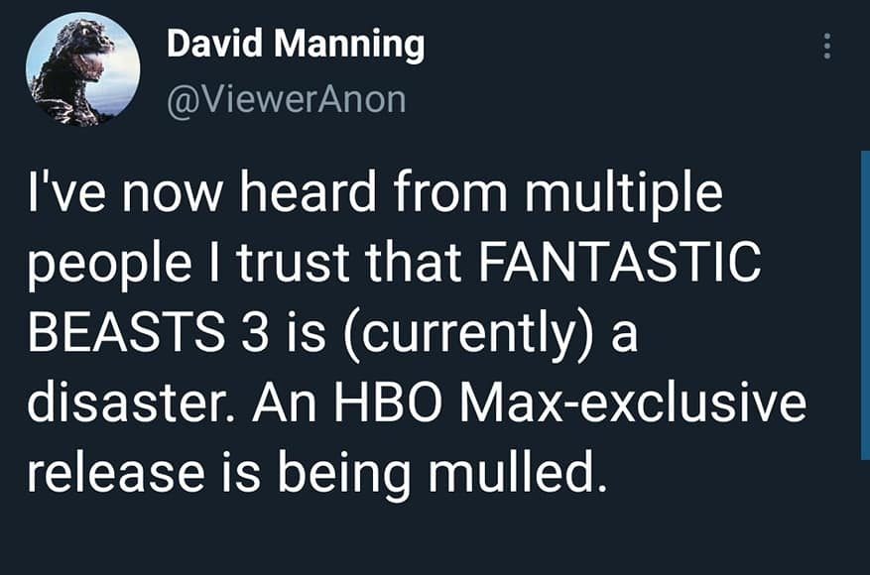Click the word 'trust' in the tweet
The height and width of the screenshot is (575, 870).
pos(294,262)
